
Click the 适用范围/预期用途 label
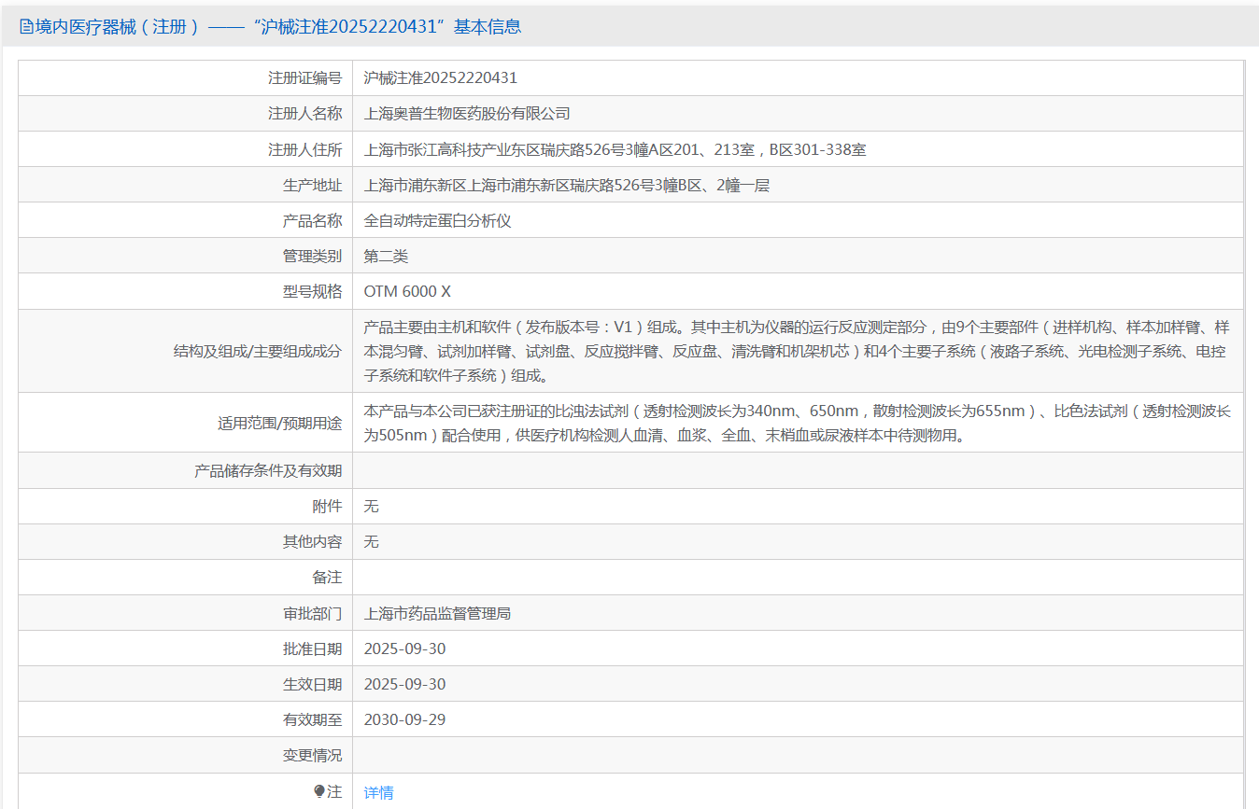pos(279,424)
